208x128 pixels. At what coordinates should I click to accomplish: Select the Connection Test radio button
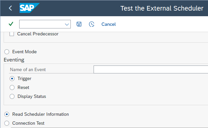click(7, 123)
